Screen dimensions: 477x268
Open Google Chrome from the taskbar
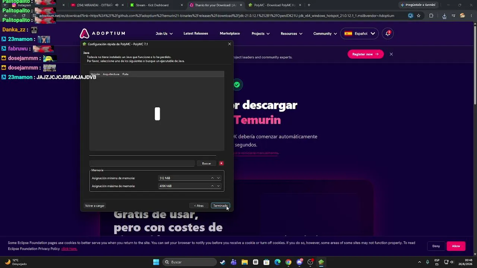click(288, 262)
